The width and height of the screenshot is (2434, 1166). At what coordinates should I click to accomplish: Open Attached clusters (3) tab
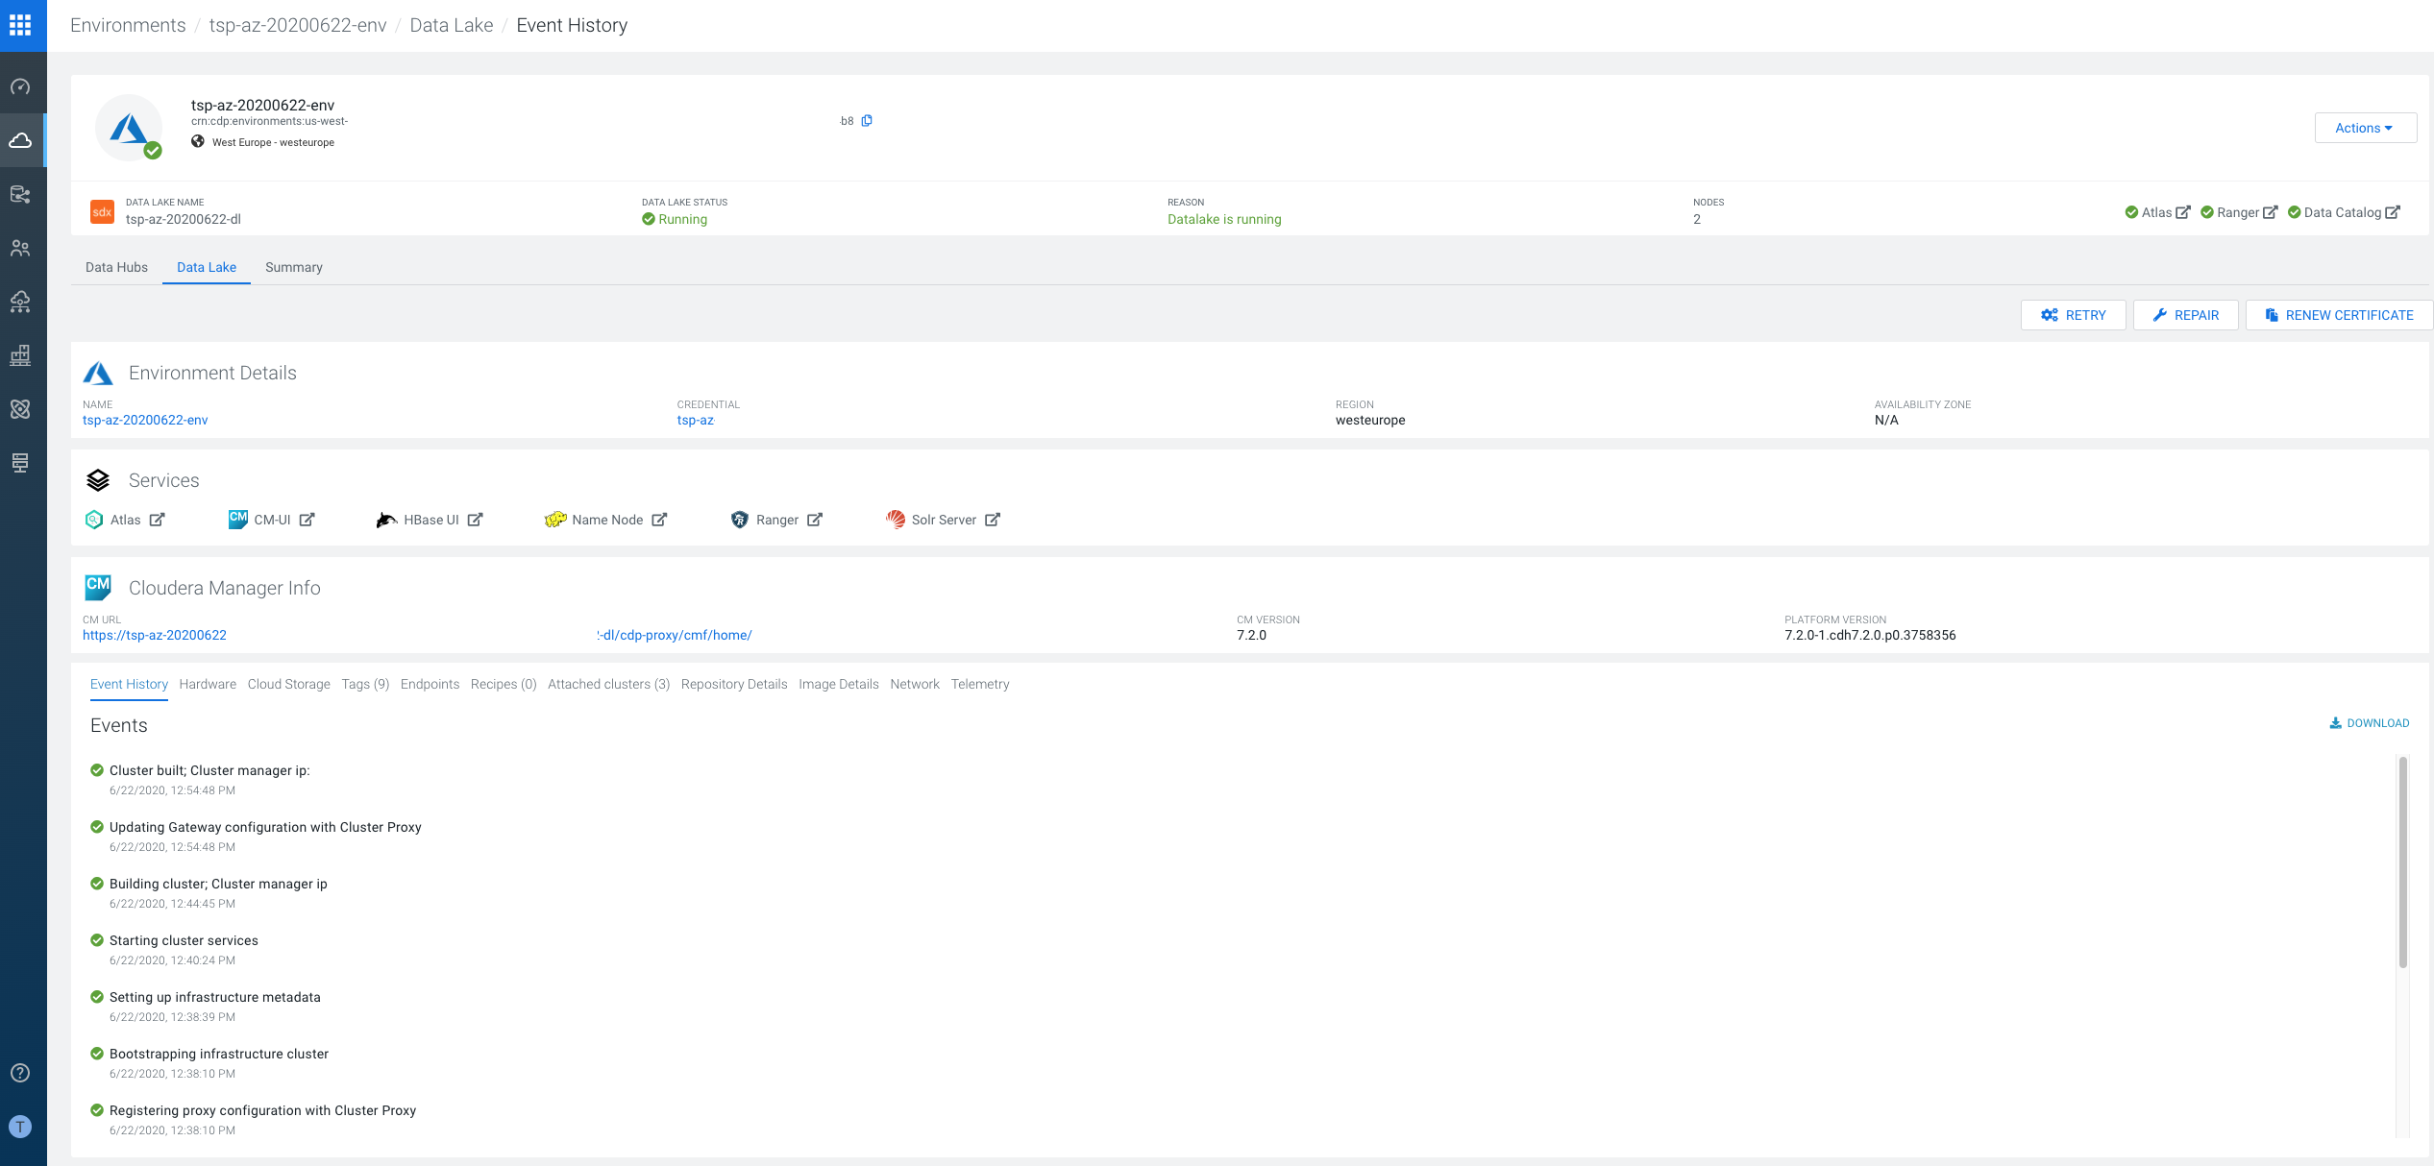608,684
